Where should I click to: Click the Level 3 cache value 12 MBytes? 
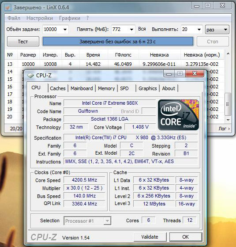coord(154,204)
